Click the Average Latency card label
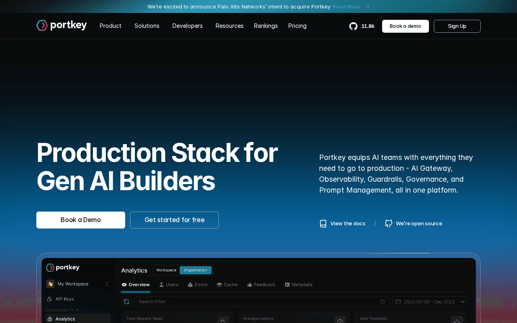This screenshot has height=323, width=517. click(258, 319)
